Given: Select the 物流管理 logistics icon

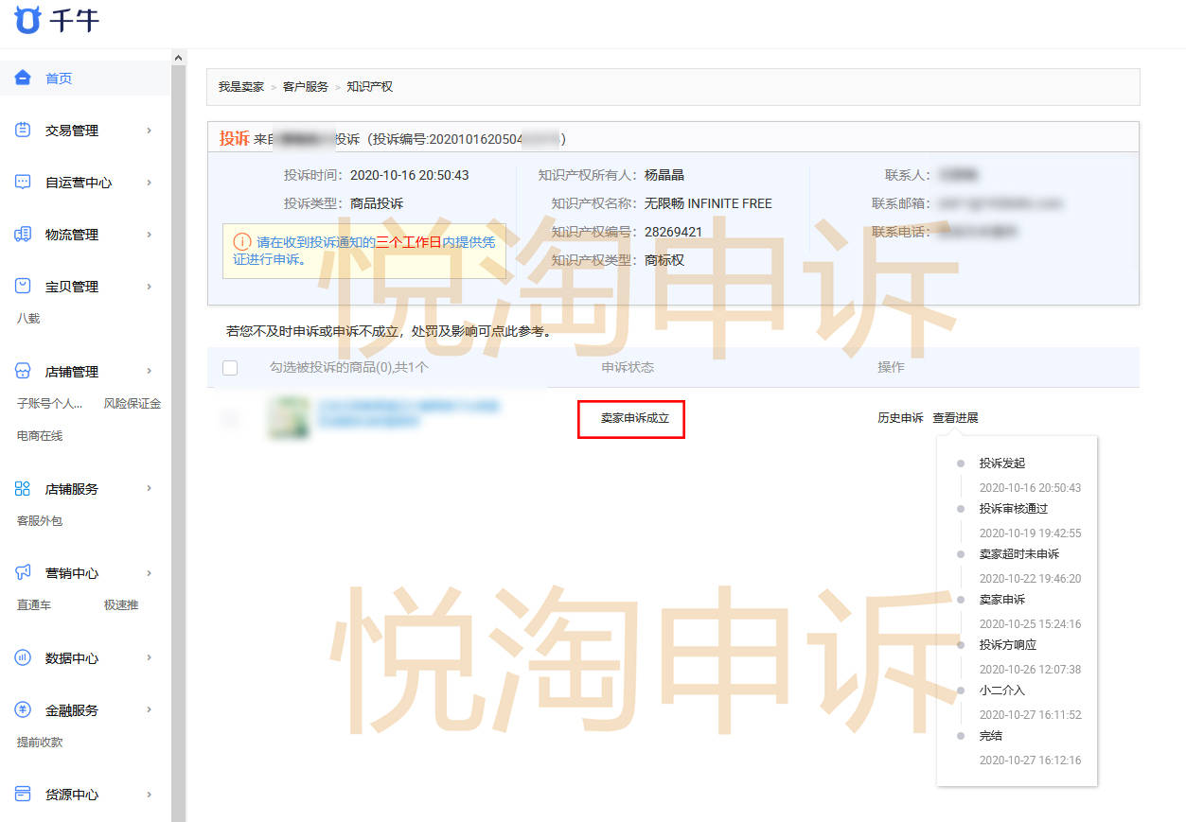Looking at the screenshot, I should (23, 235).
